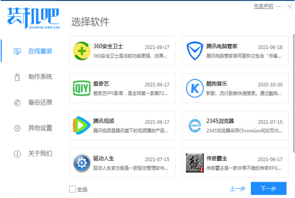Screen dimensions: 295x198
Task: Switch to 制作系统 in the sidebar
Action: tap(40, 77)
